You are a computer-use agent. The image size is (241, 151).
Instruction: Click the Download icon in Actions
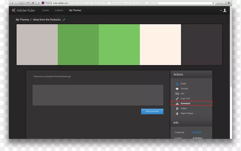point(177,103)
